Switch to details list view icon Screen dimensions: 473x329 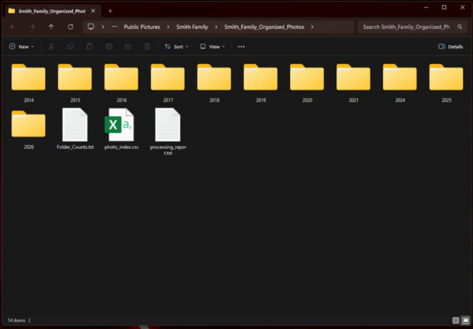coord(456,320)
